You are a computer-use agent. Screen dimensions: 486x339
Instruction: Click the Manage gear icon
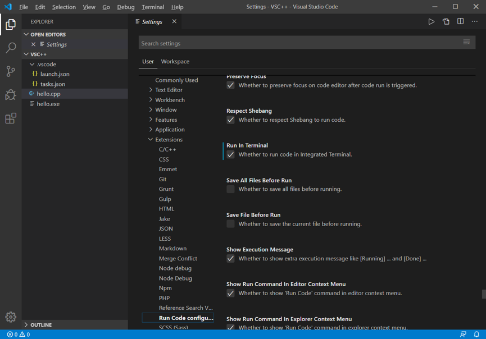[x=11, y=317]
